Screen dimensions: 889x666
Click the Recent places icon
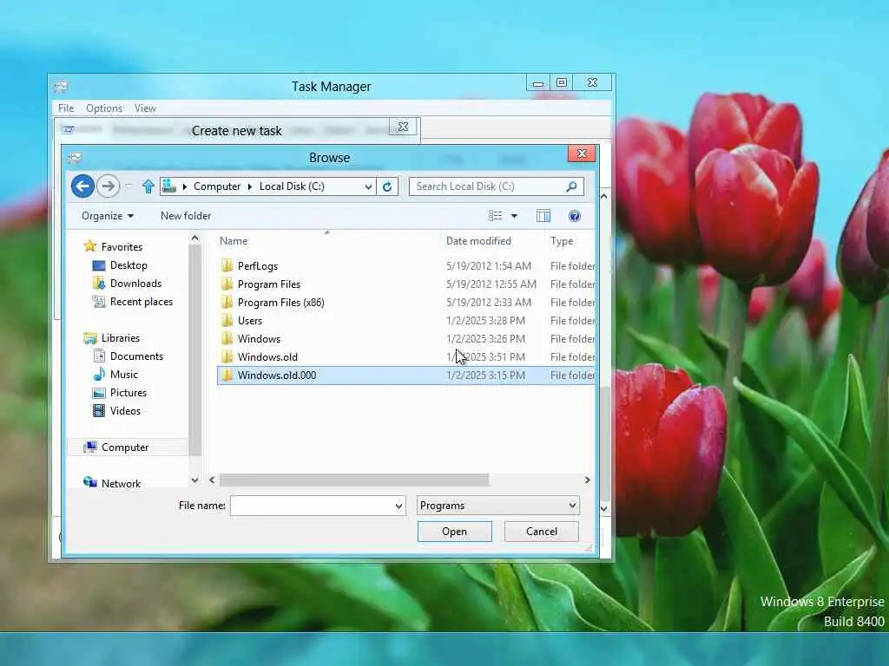click(99, 301)
